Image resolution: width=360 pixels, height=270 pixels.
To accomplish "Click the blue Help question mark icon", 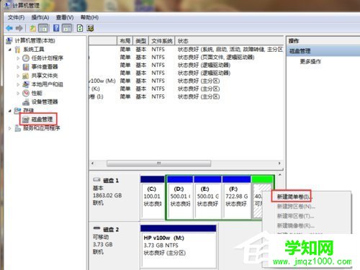I will click(x=56, y=28).
